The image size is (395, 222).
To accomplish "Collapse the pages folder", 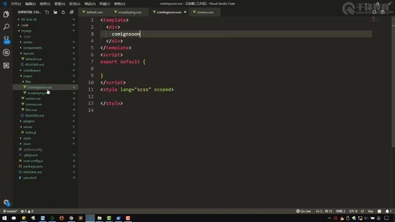I will pos(28,76).
